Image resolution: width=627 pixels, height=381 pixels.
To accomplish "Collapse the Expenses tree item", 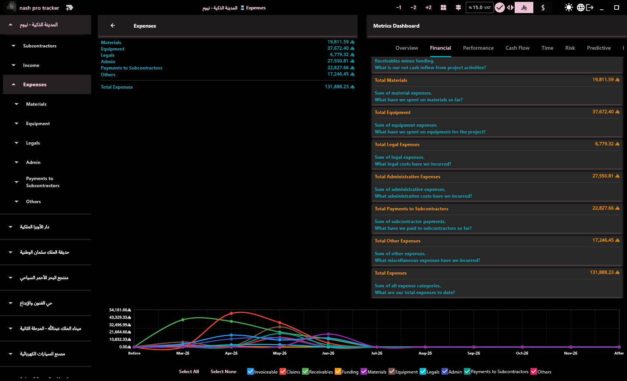I will 13,85.
